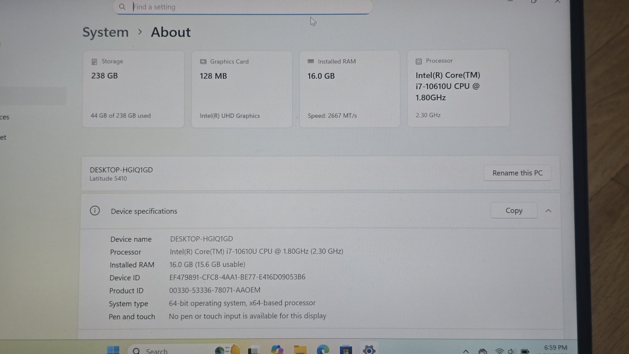629x354 pixels.
Task: Select the Processor value i7-10610U text
Action: (256, 252)
